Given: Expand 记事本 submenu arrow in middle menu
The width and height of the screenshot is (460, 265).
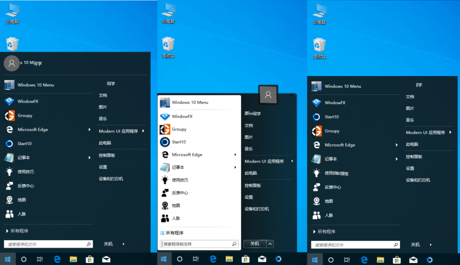Looking at the screenshot, I should tap(235, 167).
